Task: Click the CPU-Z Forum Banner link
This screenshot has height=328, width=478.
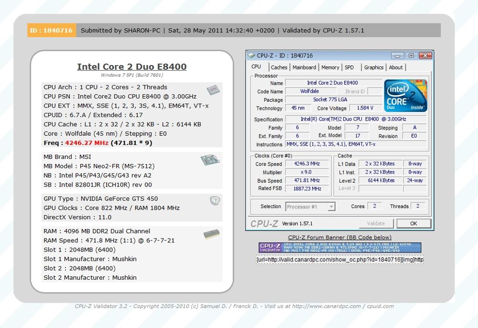Action: point(339,237)
